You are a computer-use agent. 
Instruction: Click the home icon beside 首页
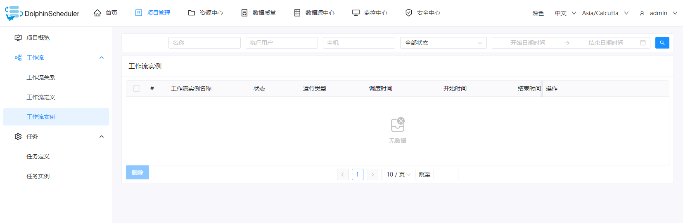(x=97, y=13)
